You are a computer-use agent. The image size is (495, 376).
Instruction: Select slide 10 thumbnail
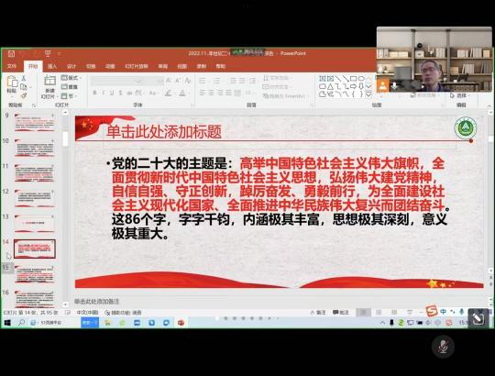click(x=35, y=148)
